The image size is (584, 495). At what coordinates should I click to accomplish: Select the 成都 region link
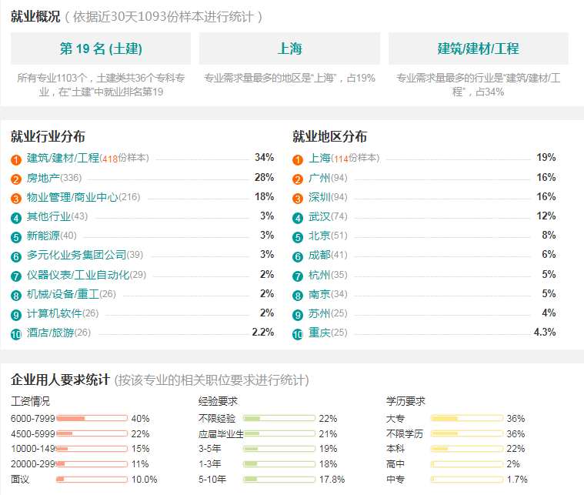(x=319, y=256)
